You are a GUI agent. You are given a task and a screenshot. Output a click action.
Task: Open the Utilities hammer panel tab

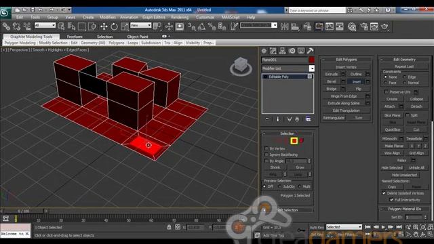(x=311, y=51)
